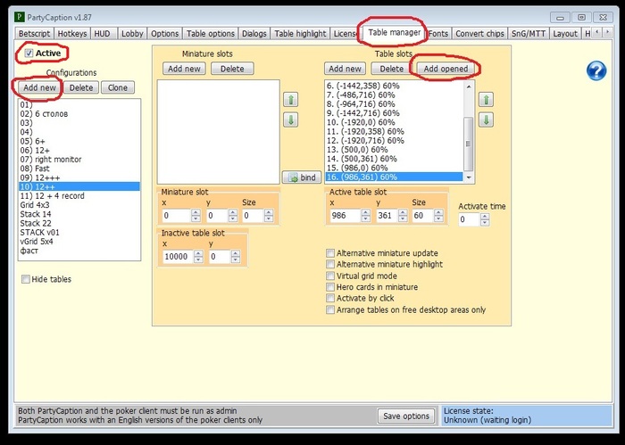Click the blue help question mark icon
The width and height of the screenshot is (625, 445).
596,70
